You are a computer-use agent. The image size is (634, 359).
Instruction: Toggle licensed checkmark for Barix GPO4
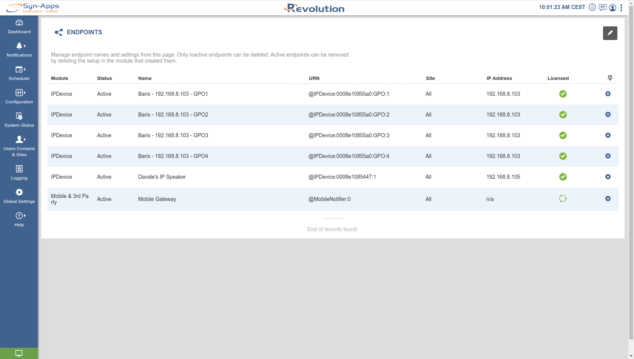[x=563, y=156]
